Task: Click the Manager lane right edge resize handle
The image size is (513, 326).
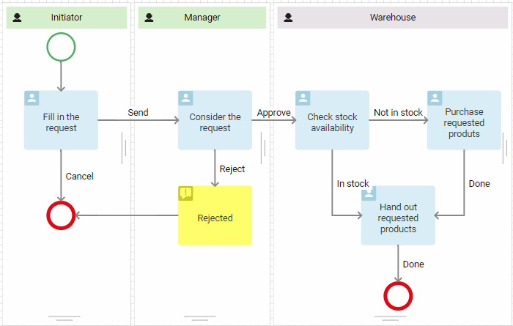Action: click(263, 148)
